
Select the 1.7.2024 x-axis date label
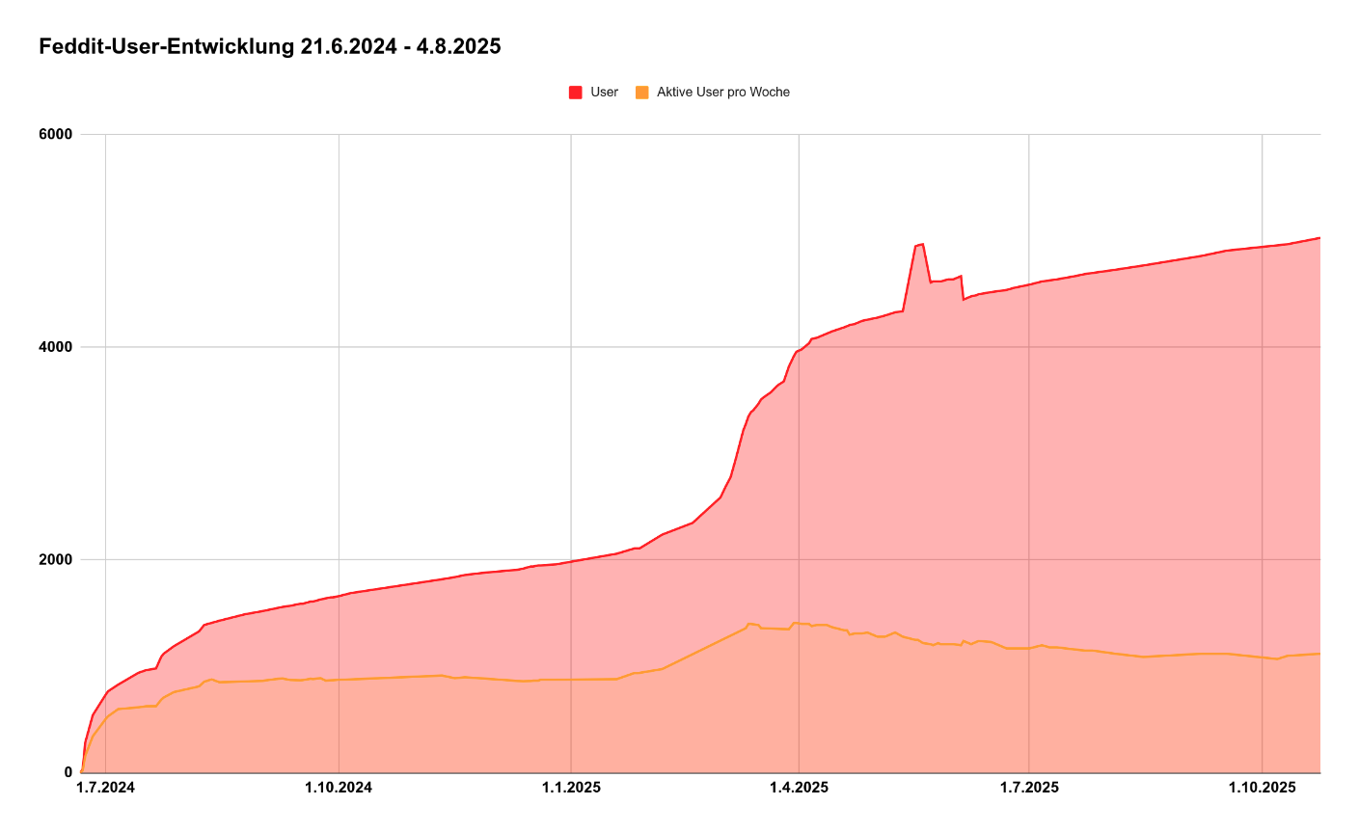coord(106,788)
